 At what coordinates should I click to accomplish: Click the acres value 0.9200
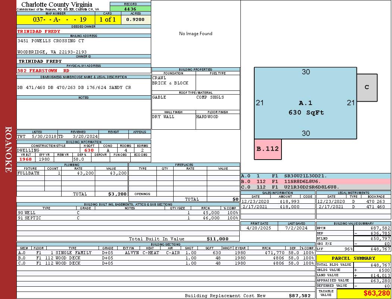[x=136, y=19]
